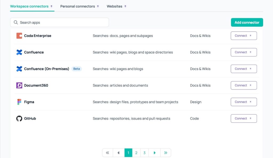Jump to the last page of results
The height and width of the screenshot is (158, 273).
tap(166, 153)
